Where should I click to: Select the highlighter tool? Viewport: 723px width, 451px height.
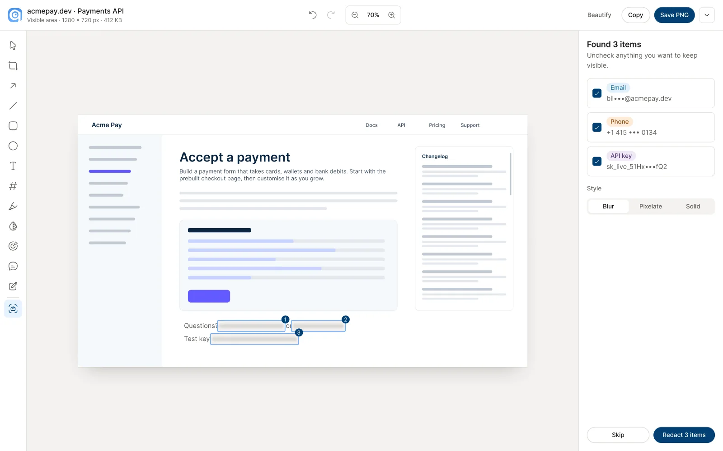(x=13, y=206)
